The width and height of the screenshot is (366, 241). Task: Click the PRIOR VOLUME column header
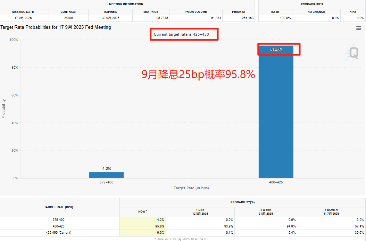(196, 12)
